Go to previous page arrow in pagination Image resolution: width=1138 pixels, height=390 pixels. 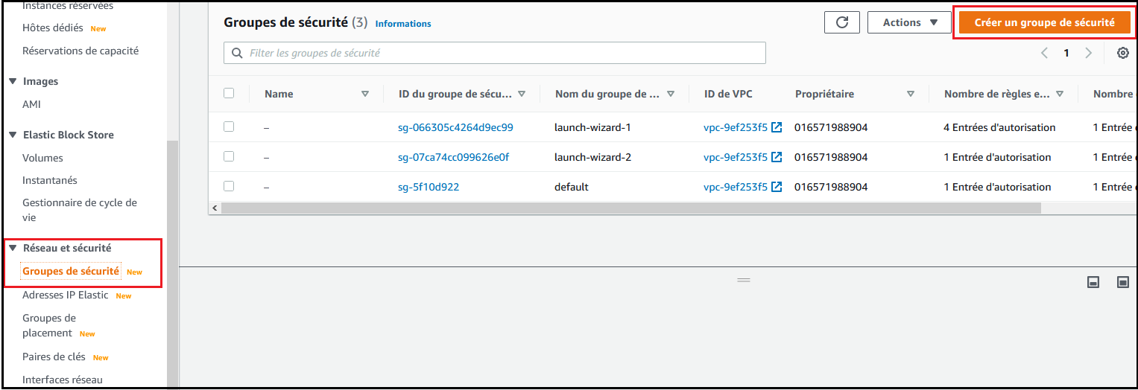point(1044,53)
